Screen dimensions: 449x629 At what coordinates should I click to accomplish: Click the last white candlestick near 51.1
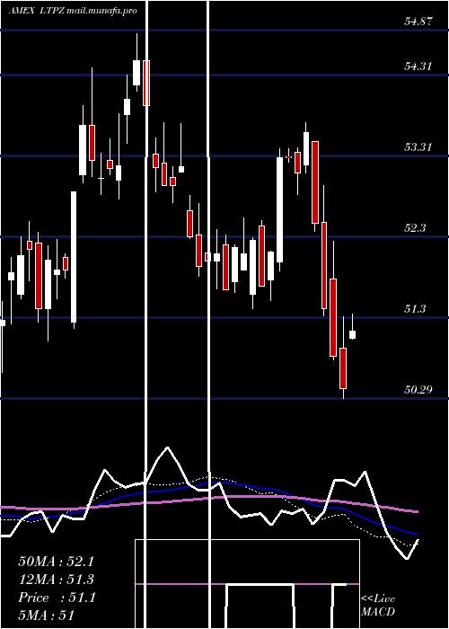352,334
